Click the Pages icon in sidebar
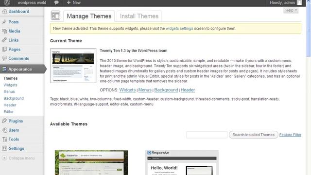This screenshot has height=175, width=311. [4, 49]
